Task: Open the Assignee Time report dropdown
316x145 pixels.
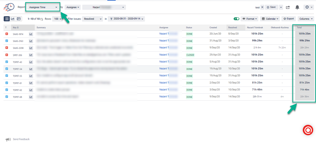Action: [x=43, y=7]
